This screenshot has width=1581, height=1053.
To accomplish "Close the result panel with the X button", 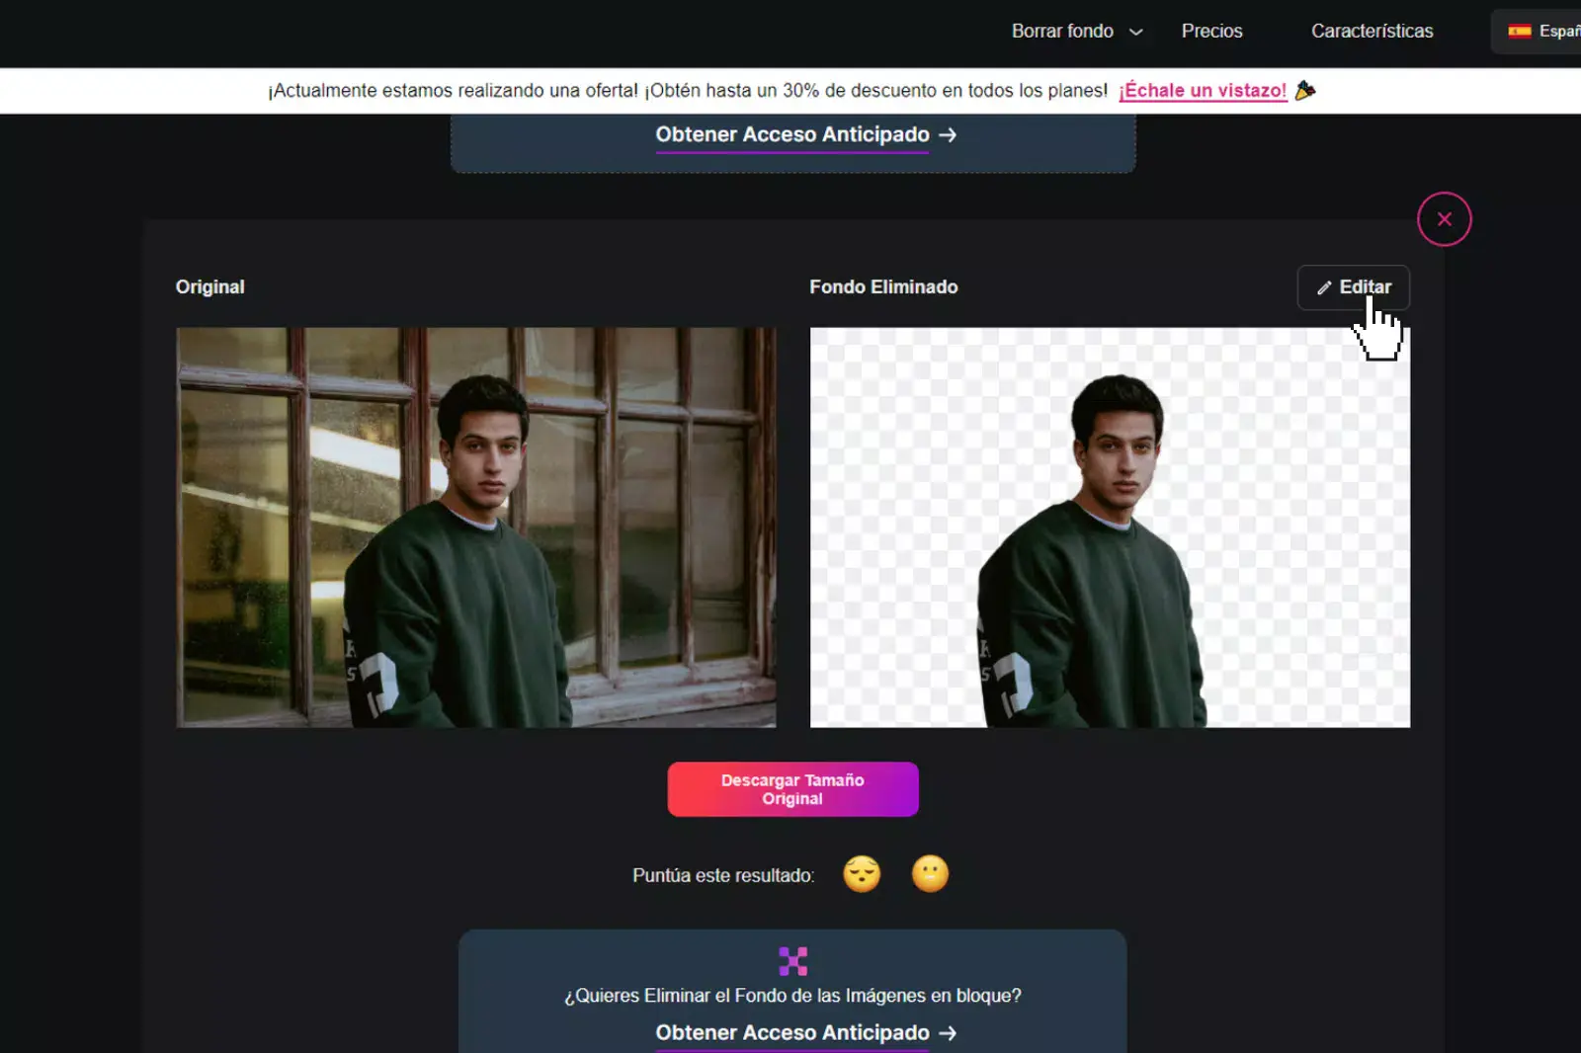I will (x=1444, y=219).
